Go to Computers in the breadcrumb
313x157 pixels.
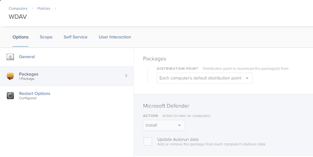click(x=18, y=8)
